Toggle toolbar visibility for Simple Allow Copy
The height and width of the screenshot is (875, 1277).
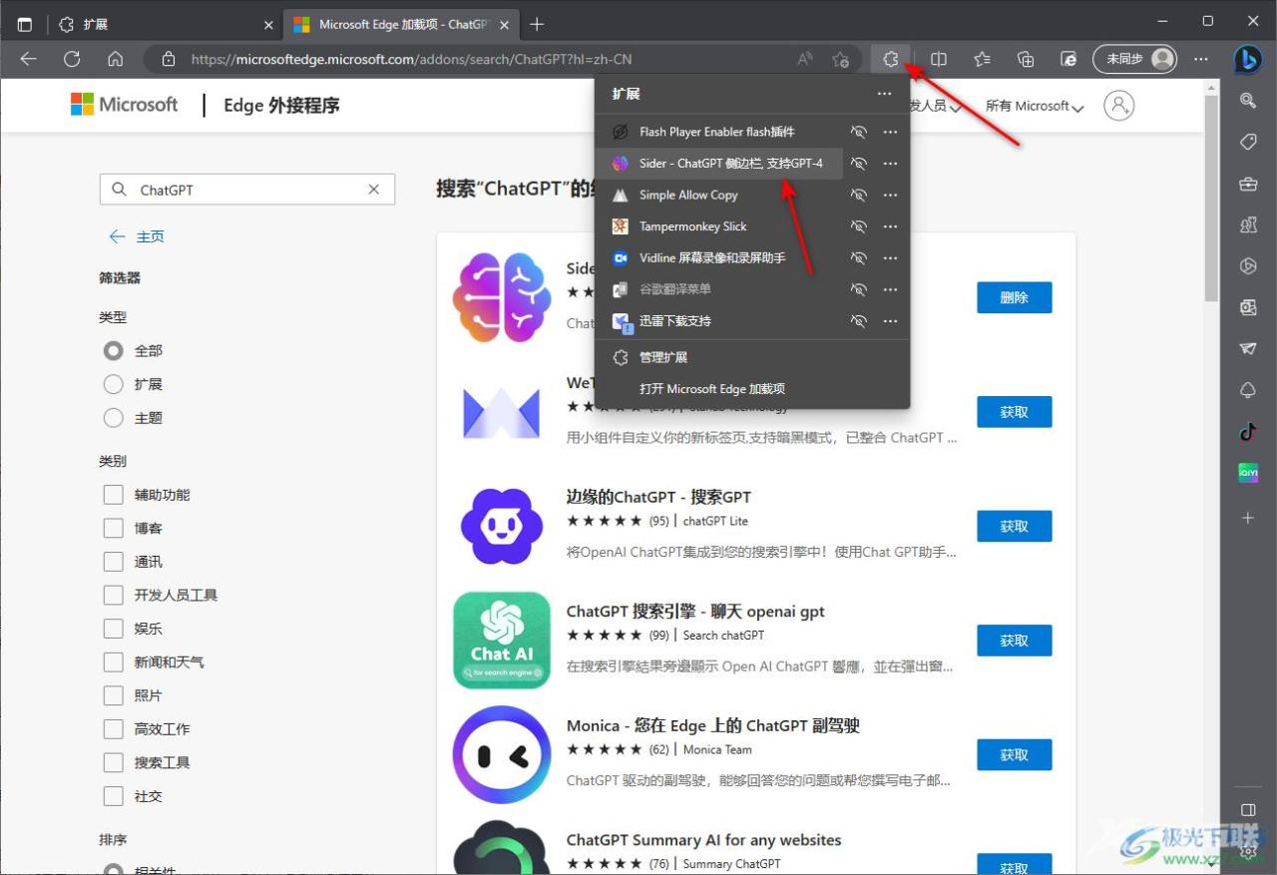click(x=858, y=195)
